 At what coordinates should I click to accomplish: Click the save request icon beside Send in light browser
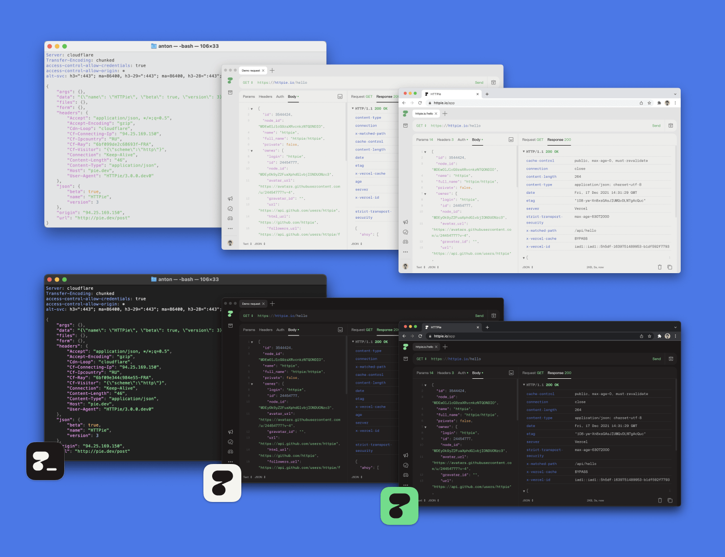coord(671,126)
